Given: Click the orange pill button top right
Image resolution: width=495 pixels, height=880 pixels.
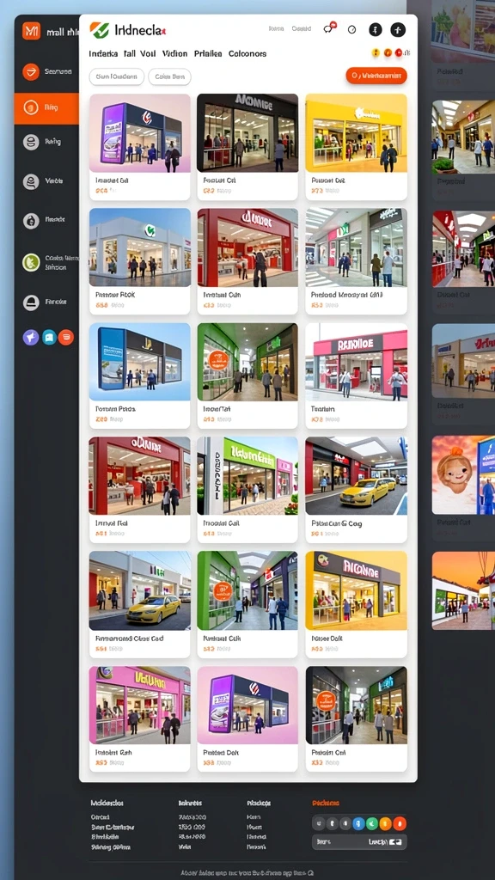Looking at the screenshot, I should click(x=376, y=76).
